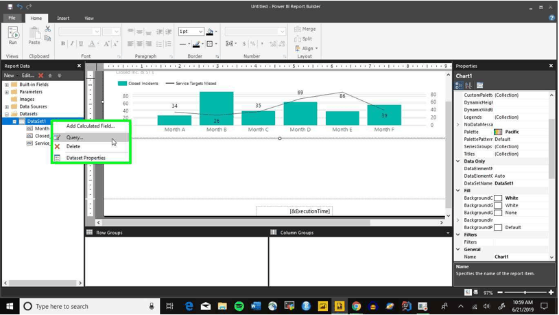559x315 pixels.
Task: Click the Move Down arrow in Report Data toolbar
Action: (60, 75)
